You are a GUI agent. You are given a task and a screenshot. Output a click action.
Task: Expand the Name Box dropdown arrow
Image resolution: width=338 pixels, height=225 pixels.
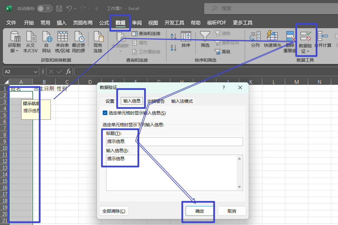click(36, 72)
